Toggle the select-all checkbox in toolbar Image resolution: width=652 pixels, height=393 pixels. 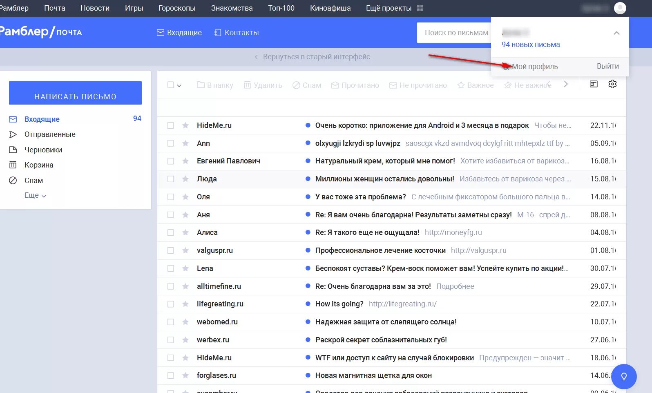tap(171, 85)
